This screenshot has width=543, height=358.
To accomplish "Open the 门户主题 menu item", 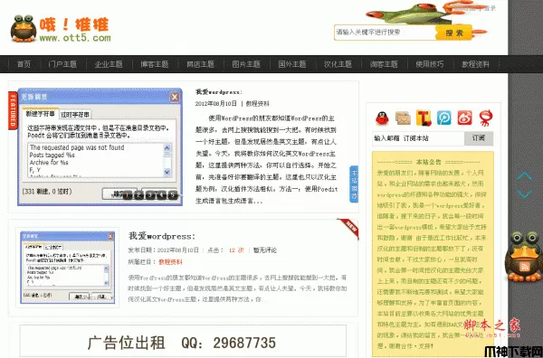I will 62,64.
